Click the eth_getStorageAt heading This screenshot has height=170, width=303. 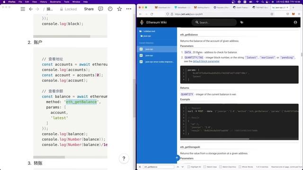[x=190, y=147]
